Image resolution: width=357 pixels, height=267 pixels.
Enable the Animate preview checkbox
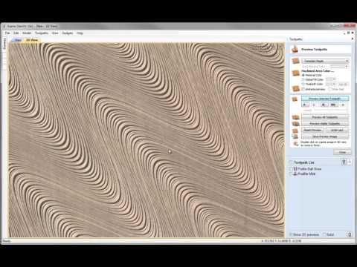click(x=303, y=89)
